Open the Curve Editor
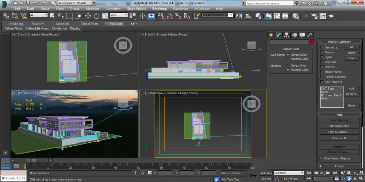The width and height of the screenshot is (365, 182). click(277, 16)
